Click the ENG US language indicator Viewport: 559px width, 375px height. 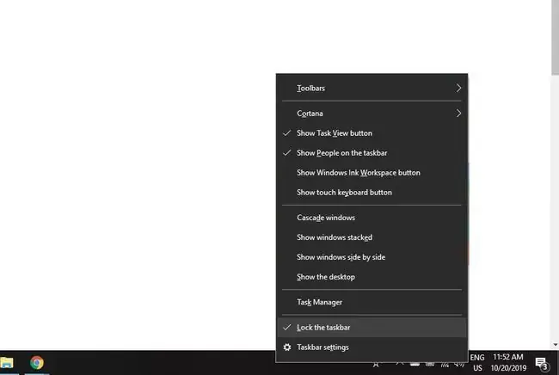coord(477,362)
